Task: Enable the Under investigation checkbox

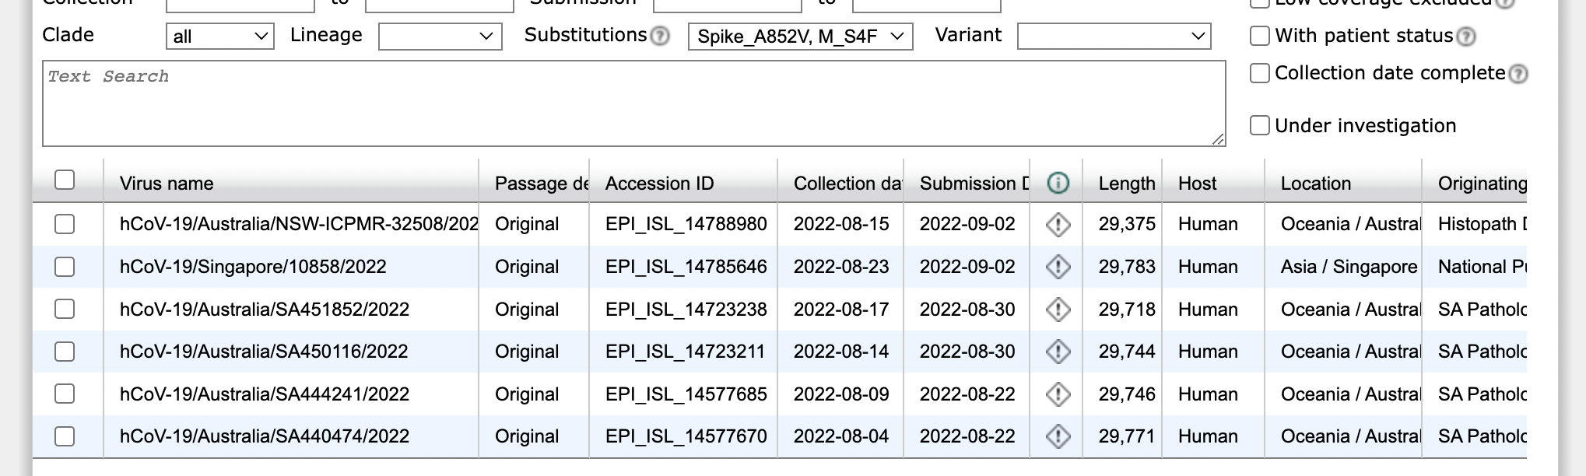Action: (x=1258, y=125)
